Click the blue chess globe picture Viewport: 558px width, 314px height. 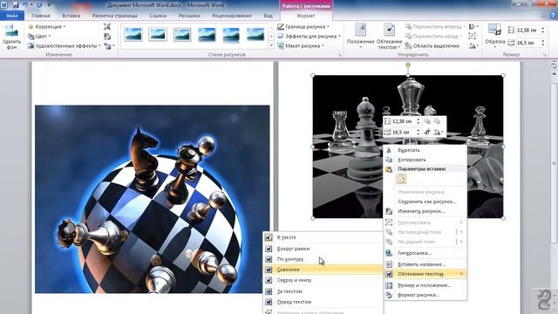[153, 199]
